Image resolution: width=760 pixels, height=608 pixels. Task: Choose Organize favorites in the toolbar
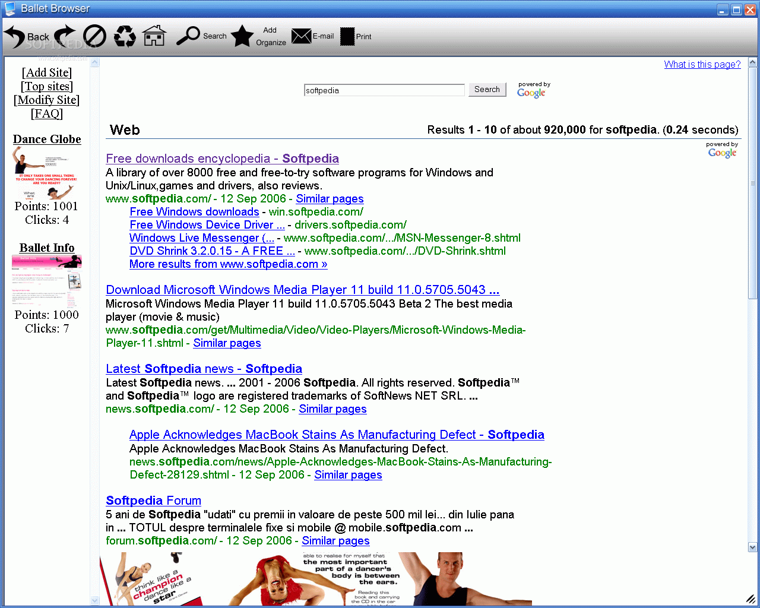pos(271,43)
